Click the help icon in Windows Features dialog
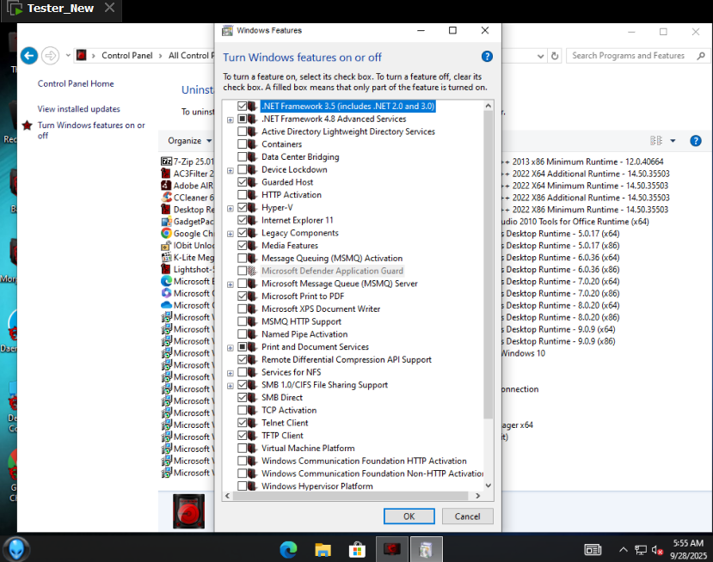 (x=487, y=57)
